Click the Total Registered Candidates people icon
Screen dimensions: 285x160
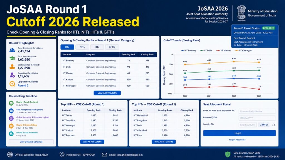[x=12, y=50]
